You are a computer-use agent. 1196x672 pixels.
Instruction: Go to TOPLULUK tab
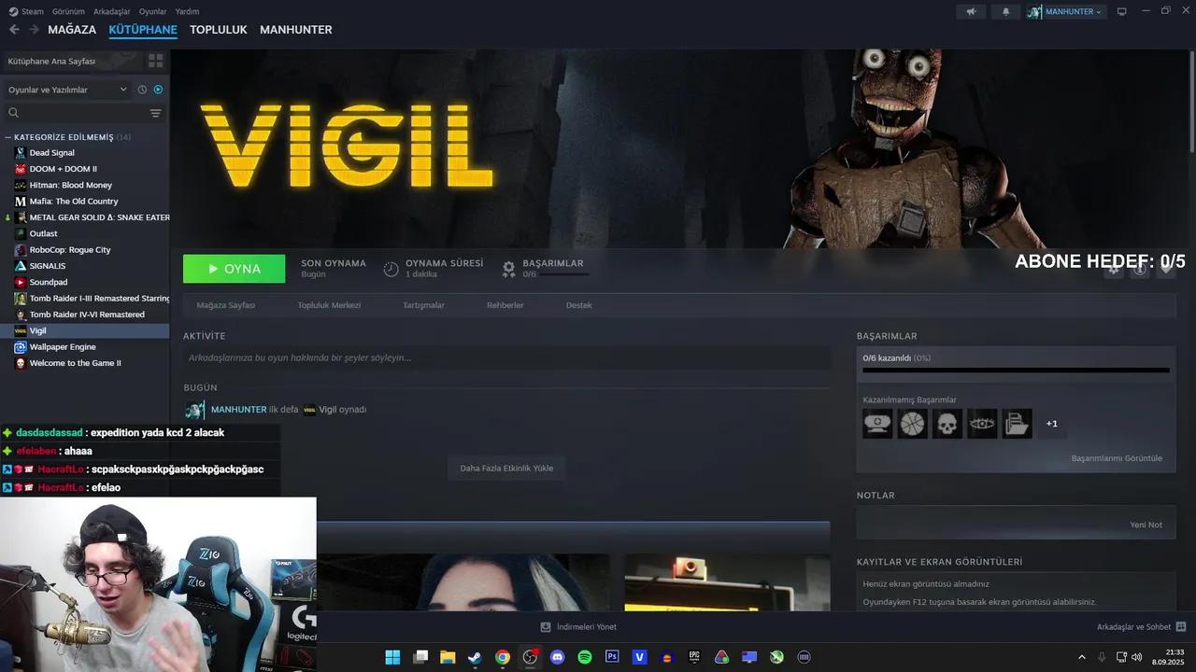click(x=218, y=30)
